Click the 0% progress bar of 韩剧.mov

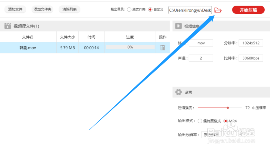coord(130,47)
